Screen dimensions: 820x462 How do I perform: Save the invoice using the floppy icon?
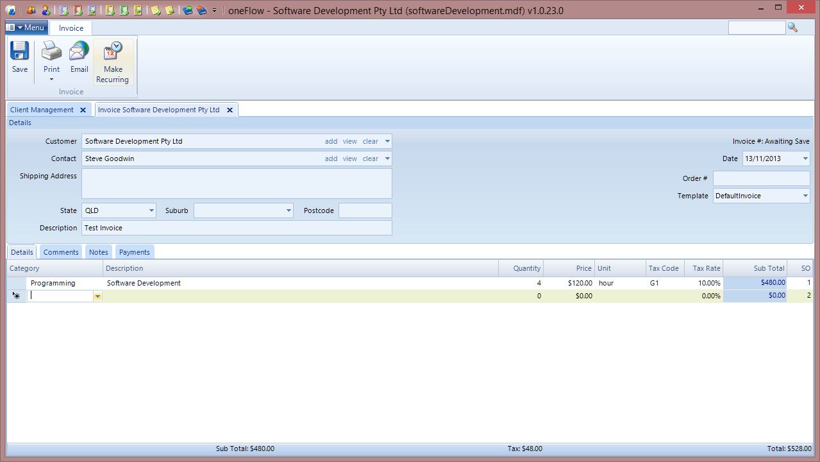(x=20, y=51)
